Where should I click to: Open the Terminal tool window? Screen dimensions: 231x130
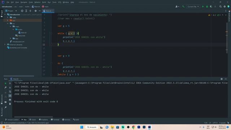[55, 120]
